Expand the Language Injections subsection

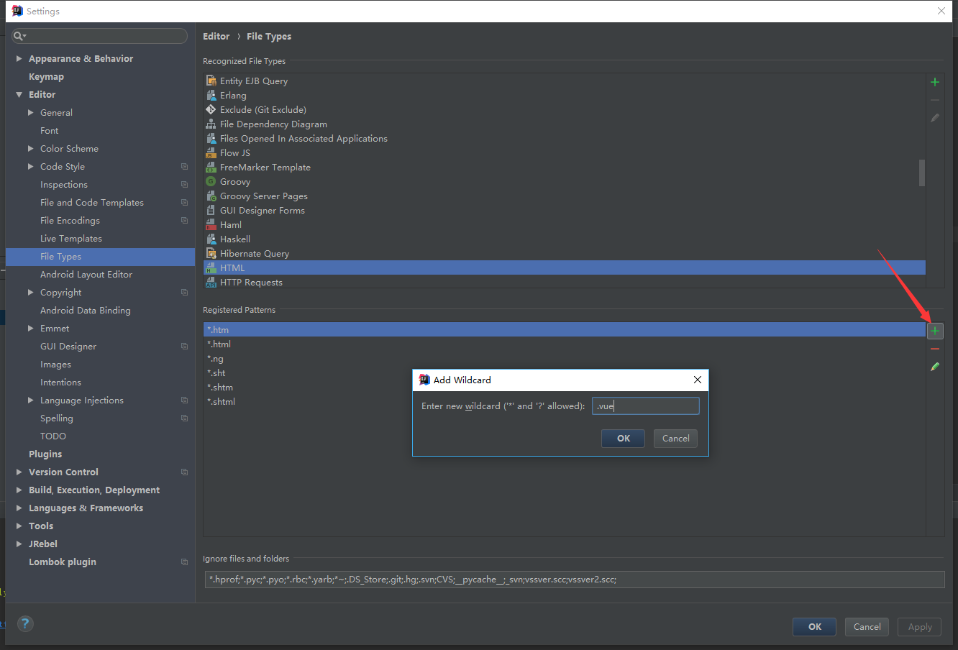click(30, 400)
